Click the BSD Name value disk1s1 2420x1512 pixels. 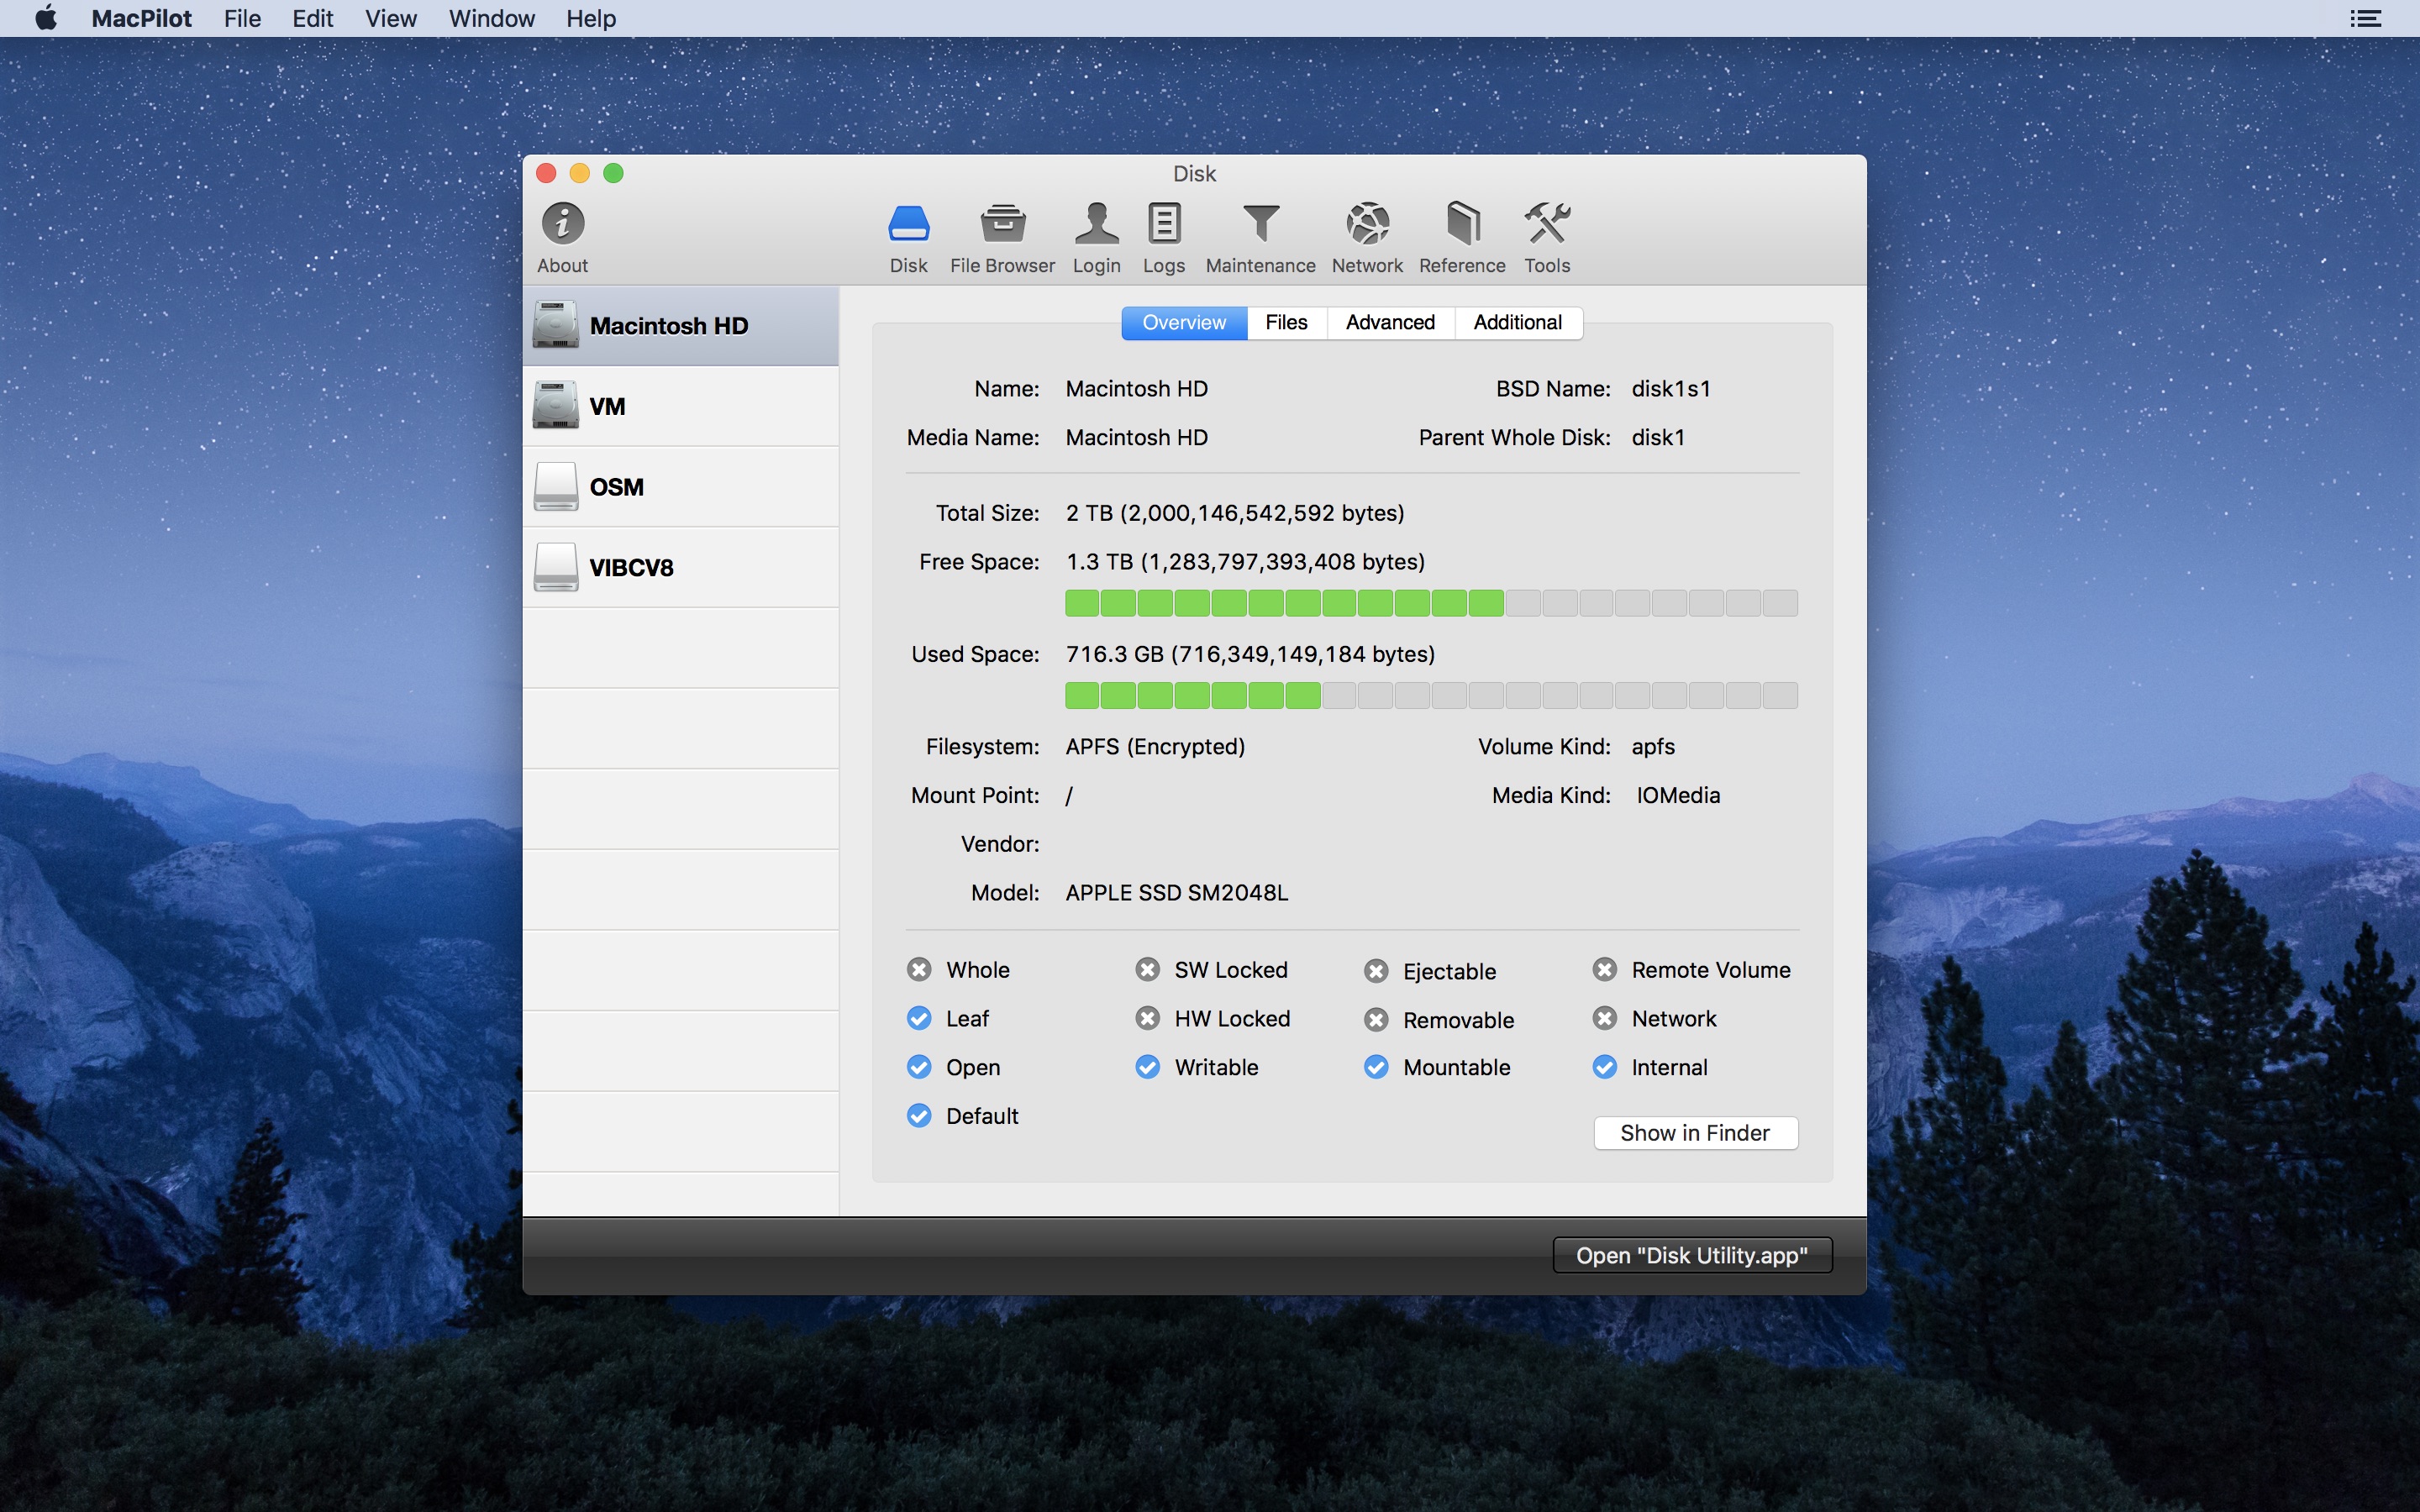point(1671,389)
